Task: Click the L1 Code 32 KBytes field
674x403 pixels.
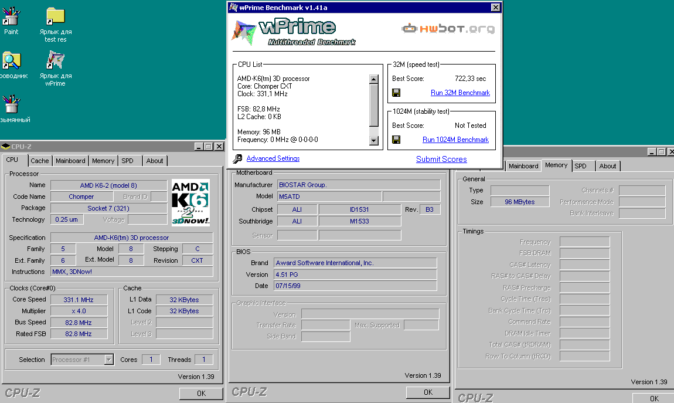Action: point(185,311)
